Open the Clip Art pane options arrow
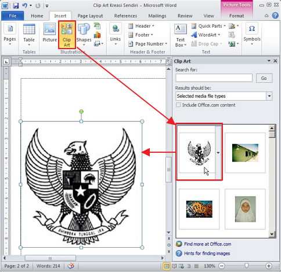Viewport: 281px width, 272px height. (x=269, y=61)
